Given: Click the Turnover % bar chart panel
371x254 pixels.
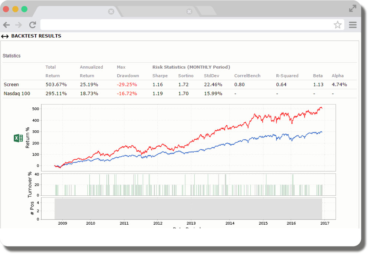Looking at the screenshot, I should click(185, 185).
